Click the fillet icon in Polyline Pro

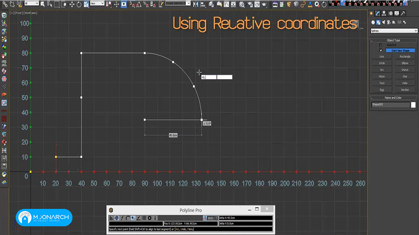(122, 218)
